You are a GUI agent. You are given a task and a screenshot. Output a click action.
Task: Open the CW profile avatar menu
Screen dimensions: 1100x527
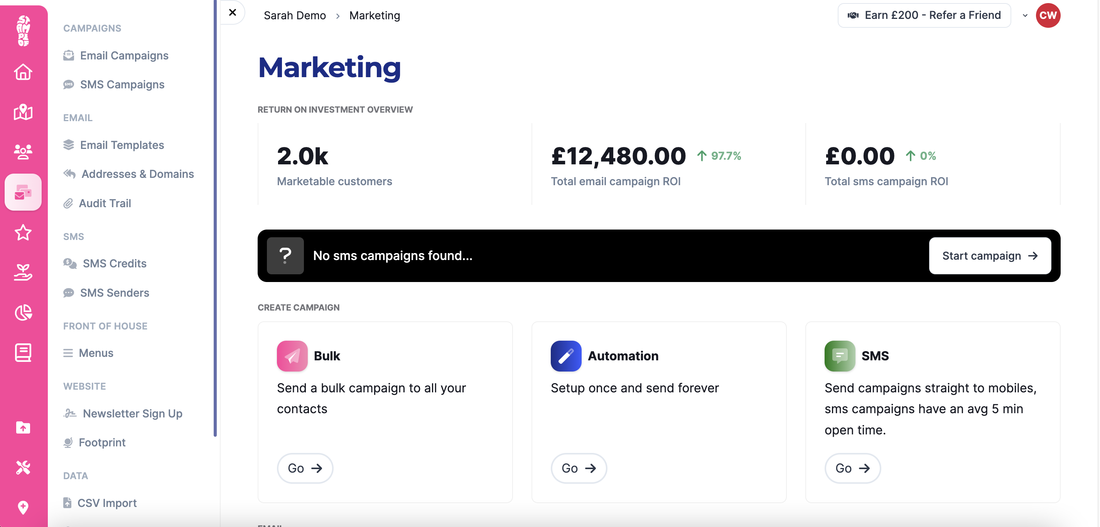click(1048, 16)
